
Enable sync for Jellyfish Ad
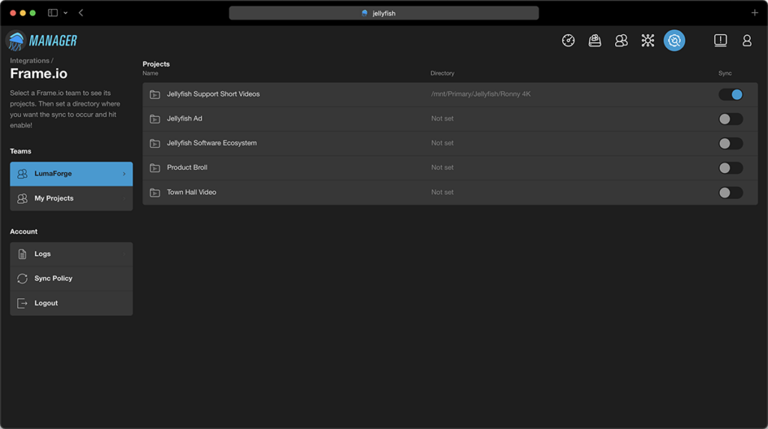coord(730,119)
